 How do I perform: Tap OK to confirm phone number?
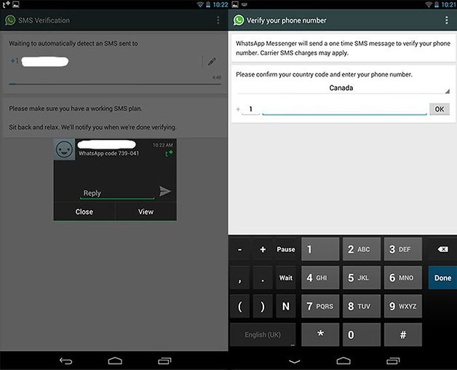(439, 109)
